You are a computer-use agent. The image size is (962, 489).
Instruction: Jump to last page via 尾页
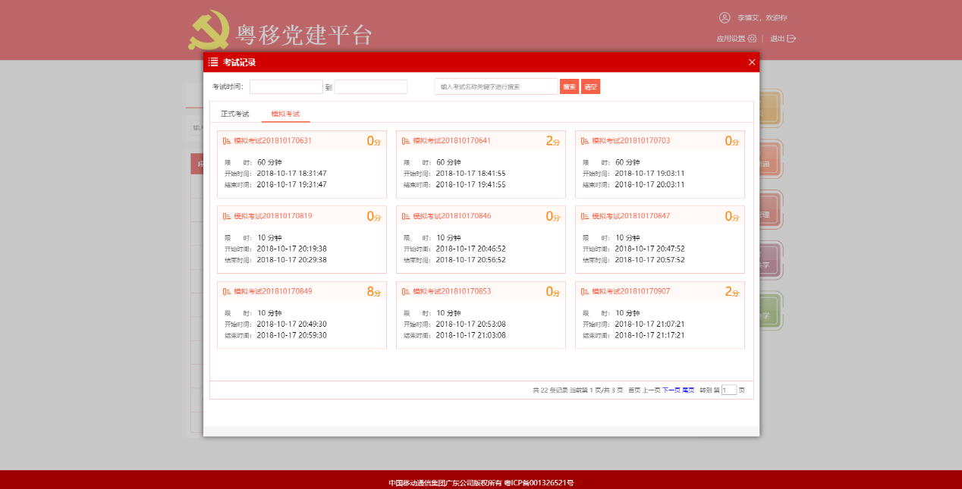688,390
